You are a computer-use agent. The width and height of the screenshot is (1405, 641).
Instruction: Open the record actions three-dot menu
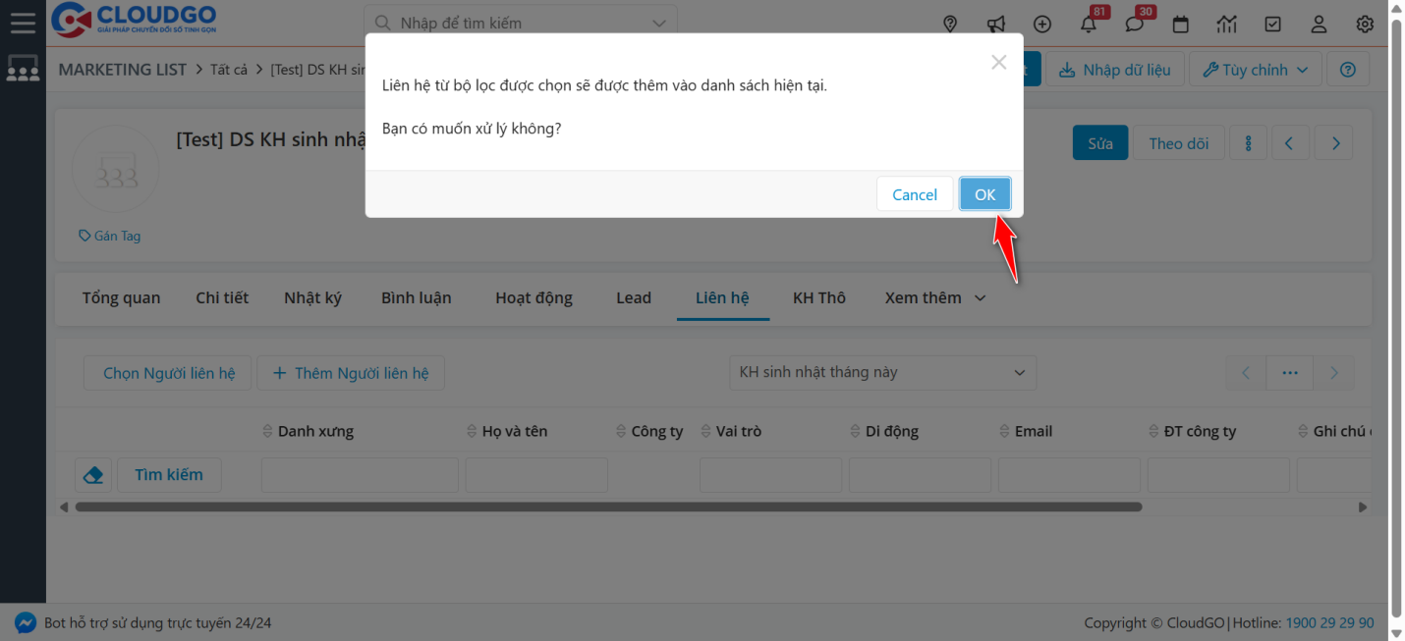coord(1248,142)
